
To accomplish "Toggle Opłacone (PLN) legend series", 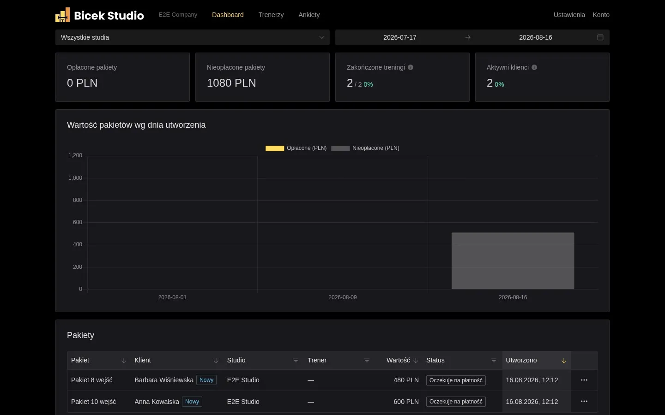I will tap(296, 148).
